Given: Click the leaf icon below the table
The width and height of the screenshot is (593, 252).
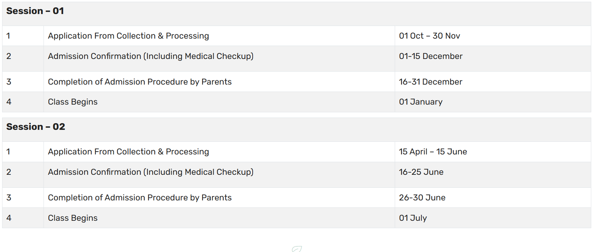Looking at the screenshot, I should pos(296,249).
